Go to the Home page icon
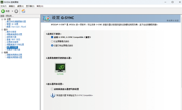The width and height of the screenshot is (182, 110). (x=23, y=11)
